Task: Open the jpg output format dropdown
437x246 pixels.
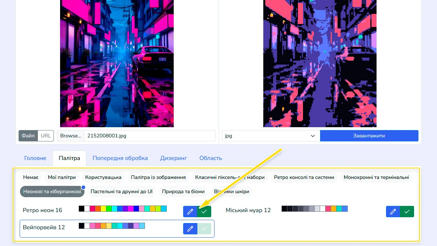Action: (269, 136)
